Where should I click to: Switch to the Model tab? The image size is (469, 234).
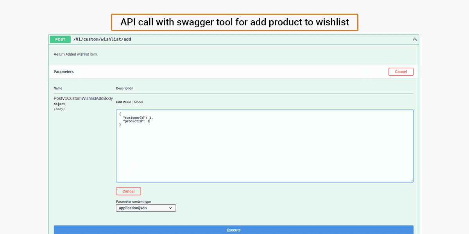click(x=138, y=102)
